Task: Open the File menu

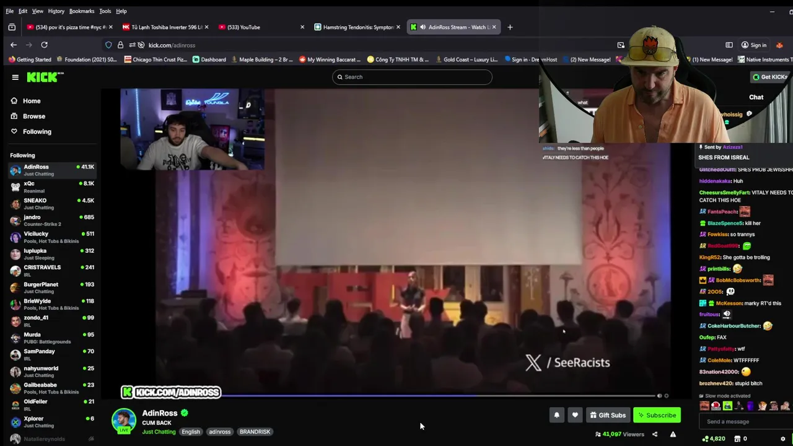Action: pos(9,11)
